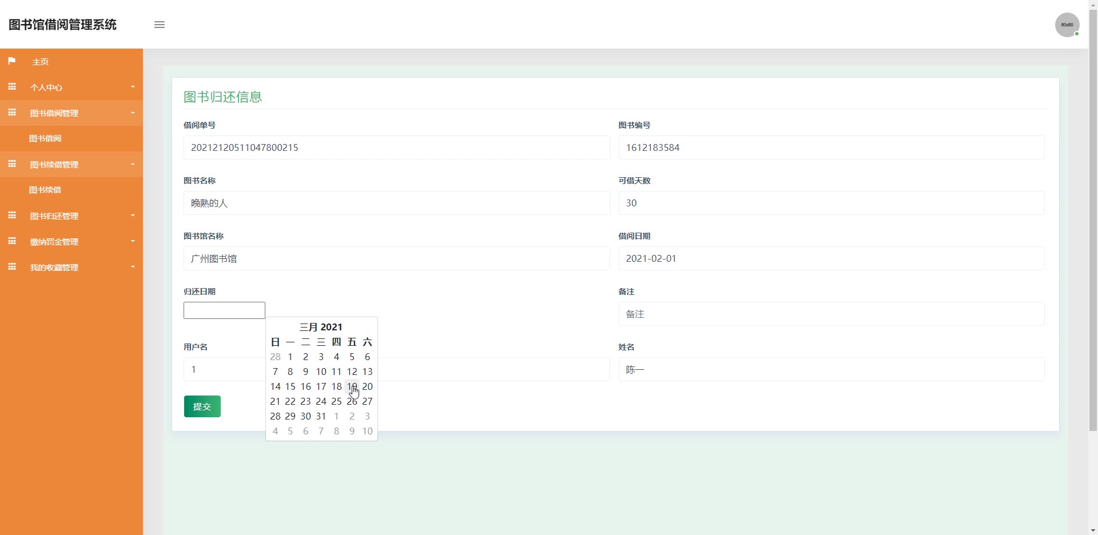Click the 备注 remarks field
The width and height of the screenshot is (1098, 535).
832,314
